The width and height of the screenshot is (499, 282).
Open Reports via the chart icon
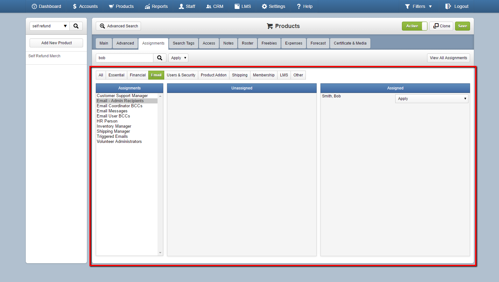point(147,6)
